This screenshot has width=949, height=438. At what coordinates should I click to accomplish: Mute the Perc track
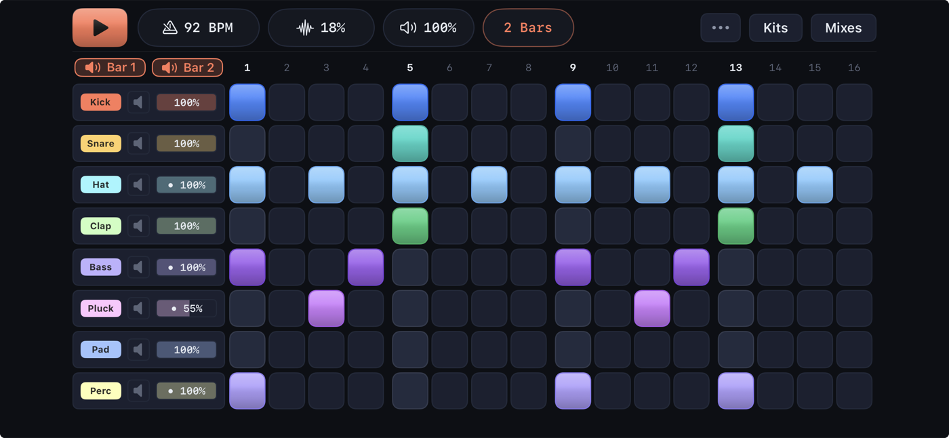pos(138,391)
